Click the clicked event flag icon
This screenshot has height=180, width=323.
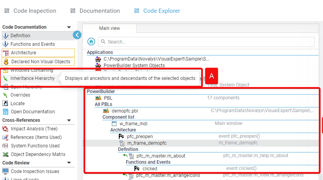coord(137,168)
